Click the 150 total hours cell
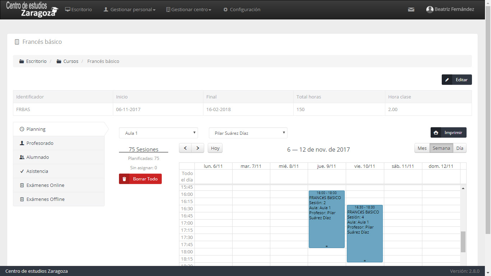Viewport: 491px width, 276px height. (x=339, y=109)
